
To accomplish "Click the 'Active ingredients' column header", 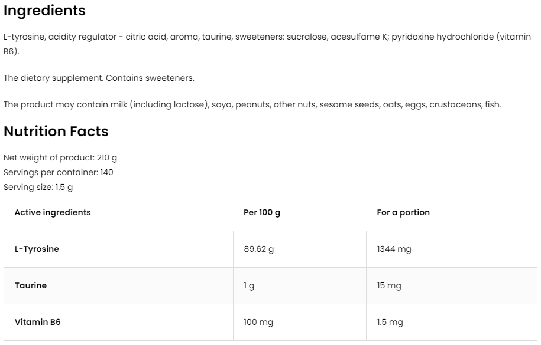I will [x=53, y=212].
